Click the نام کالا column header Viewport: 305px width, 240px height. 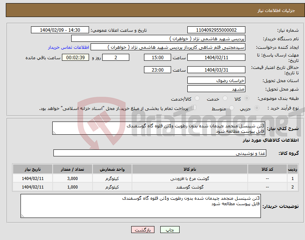click(x=190, y=169)
